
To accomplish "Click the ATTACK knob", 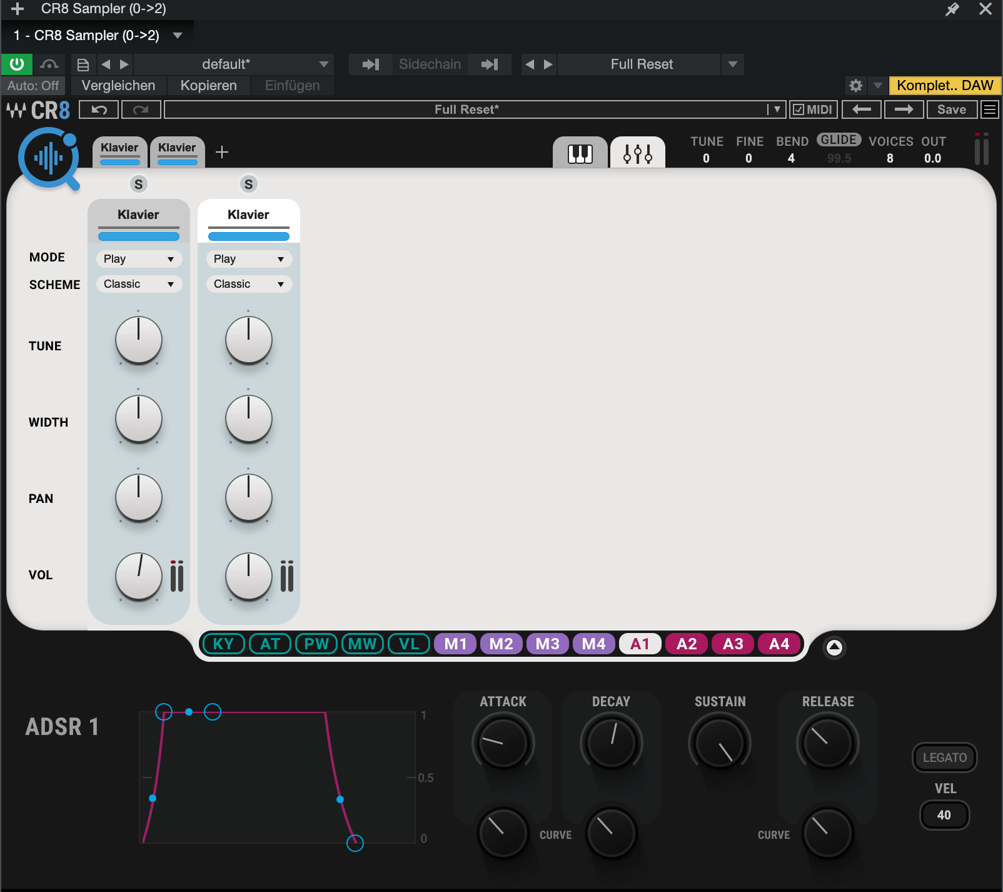I will (503, 743).
